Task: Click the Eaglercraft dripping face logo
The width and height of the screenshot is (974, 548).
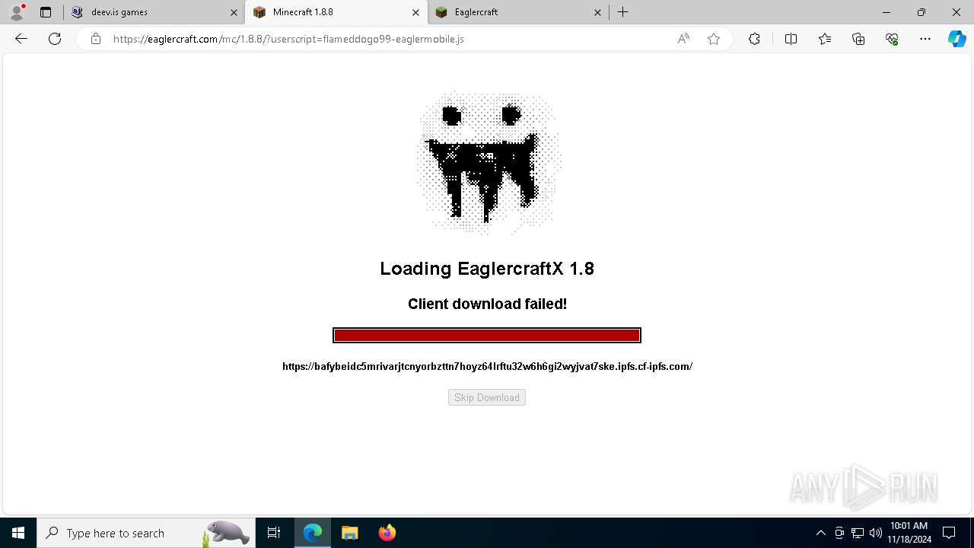Action: 488,161
